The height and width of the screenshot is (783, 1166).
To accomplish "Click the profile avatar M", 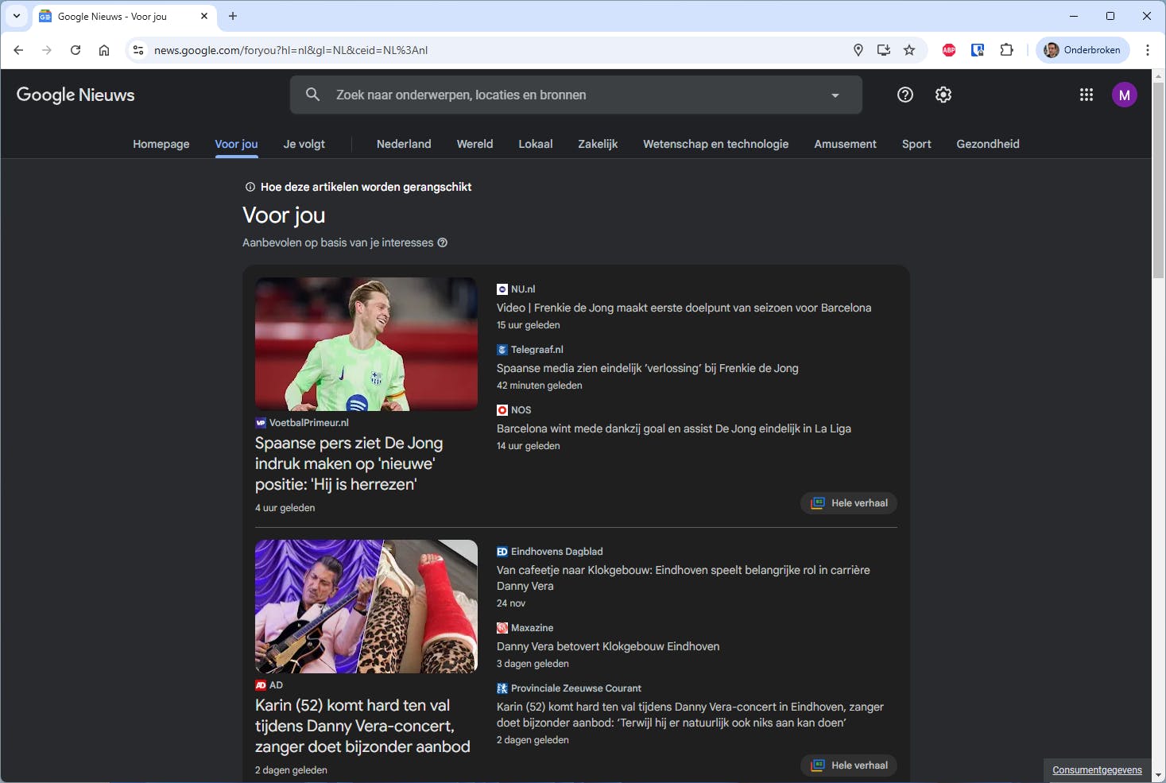I will tap(1124, 95).
